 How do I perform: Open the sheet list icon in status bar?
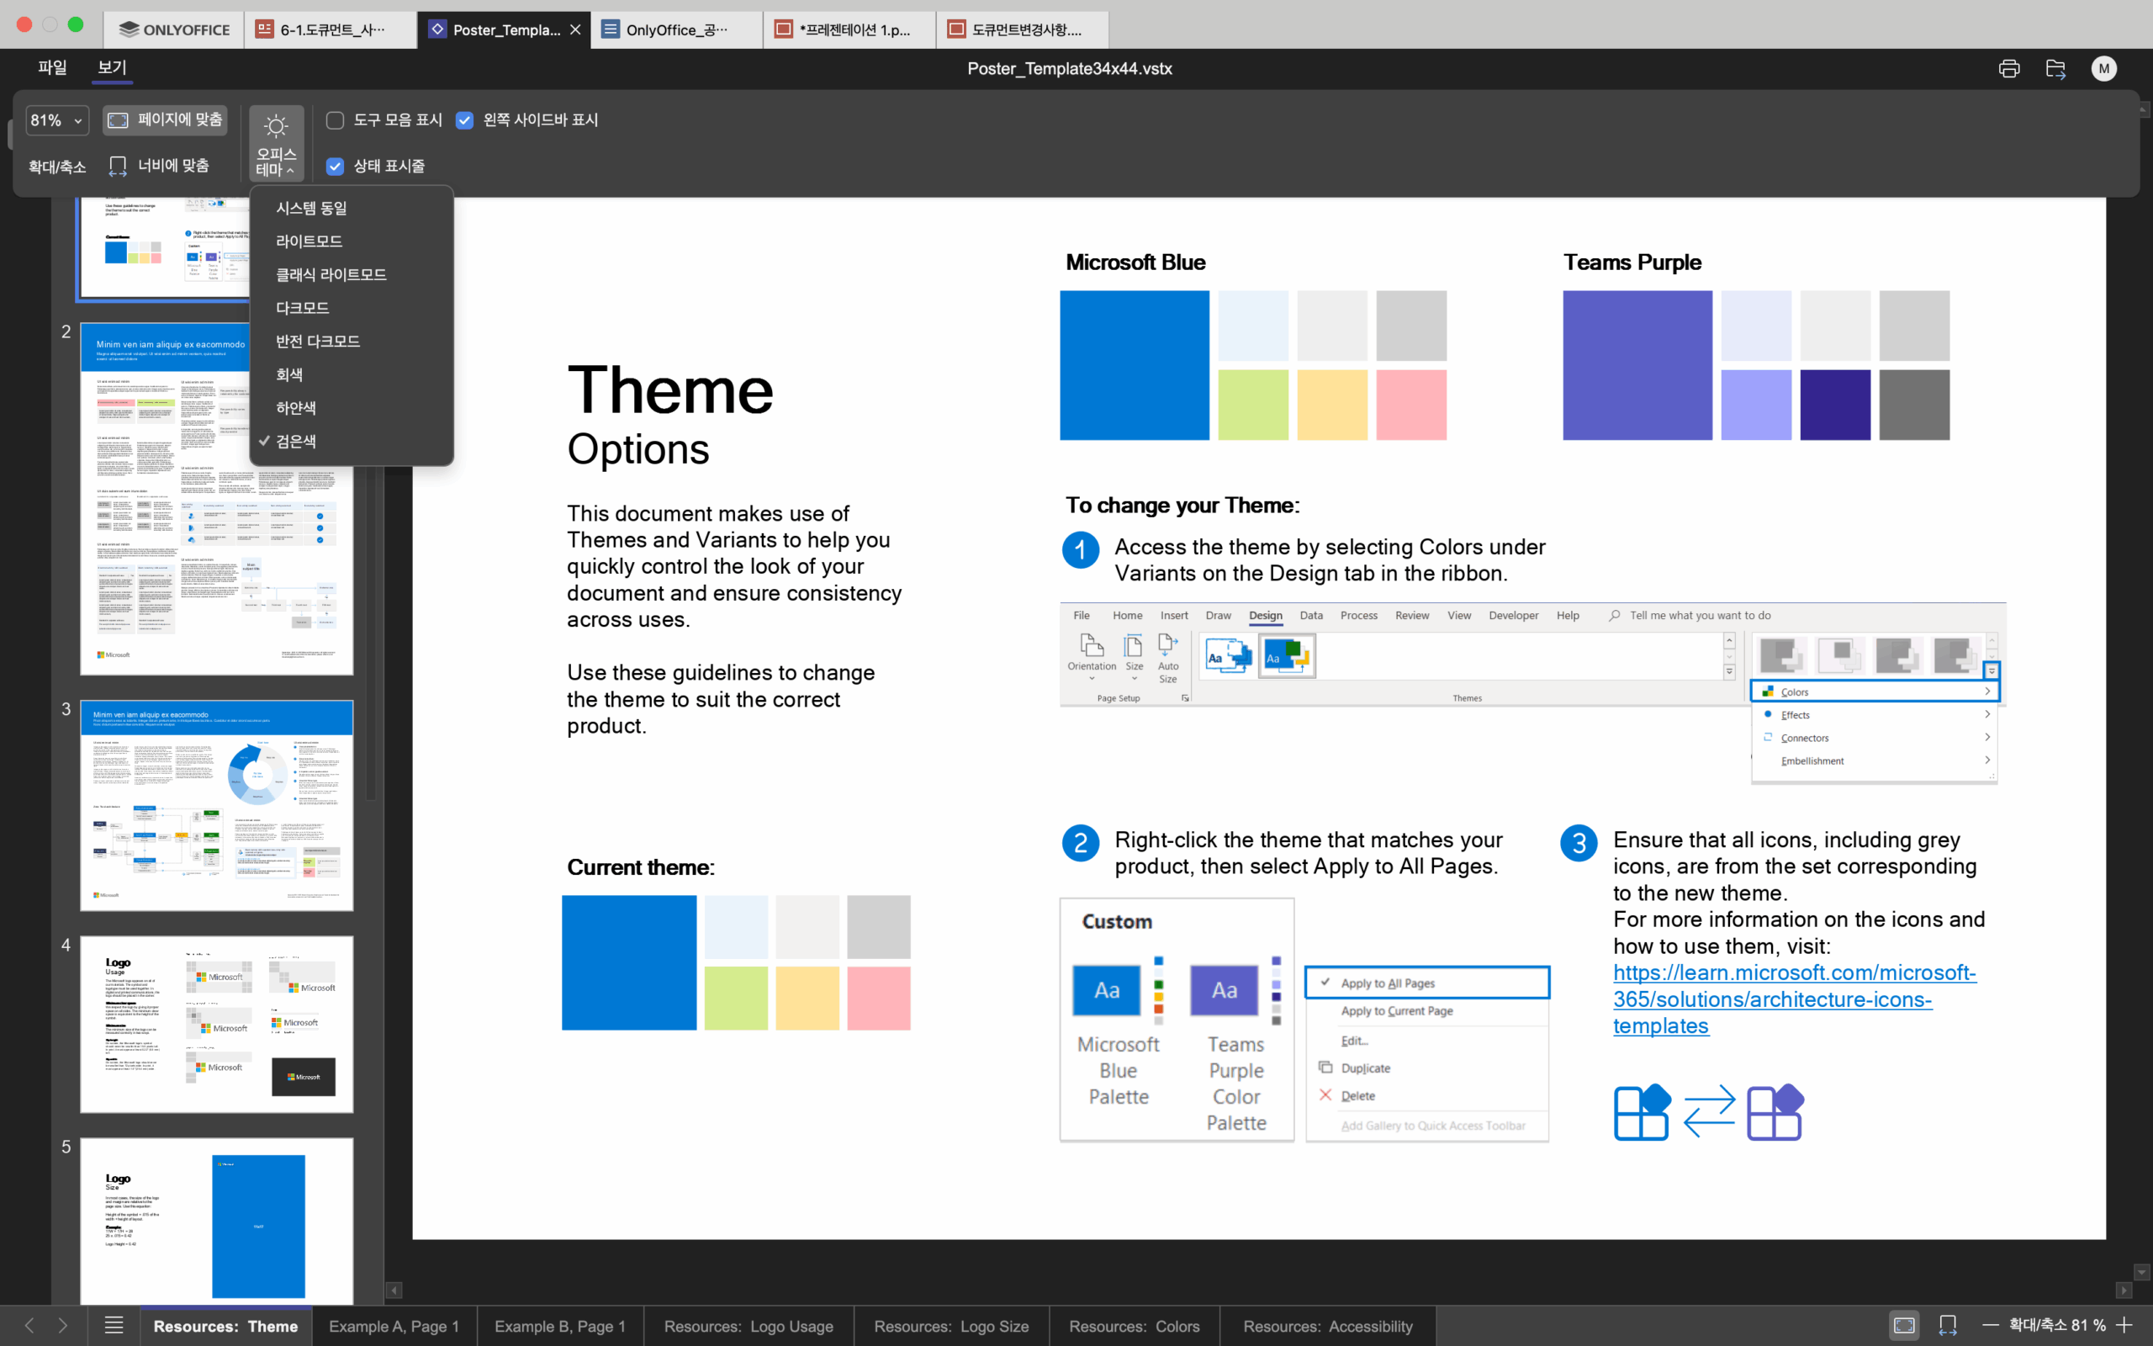point(114,1326)
